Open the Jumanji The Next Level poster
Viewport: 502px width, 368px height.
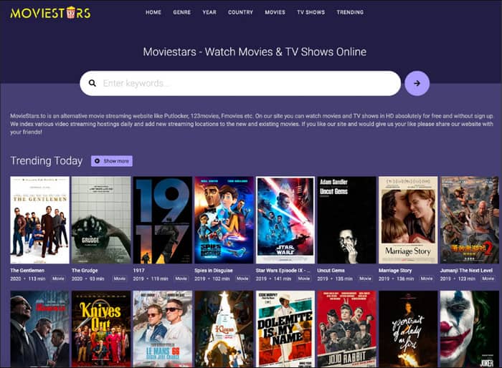[470, 220]
